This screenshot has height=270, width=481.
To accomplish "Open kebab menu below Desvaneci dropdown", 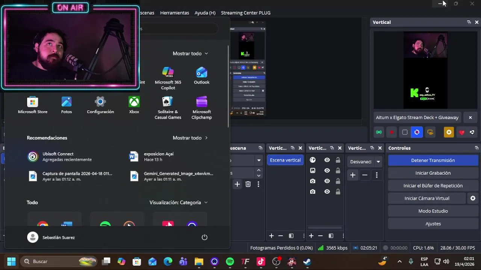I will point(377,175).
